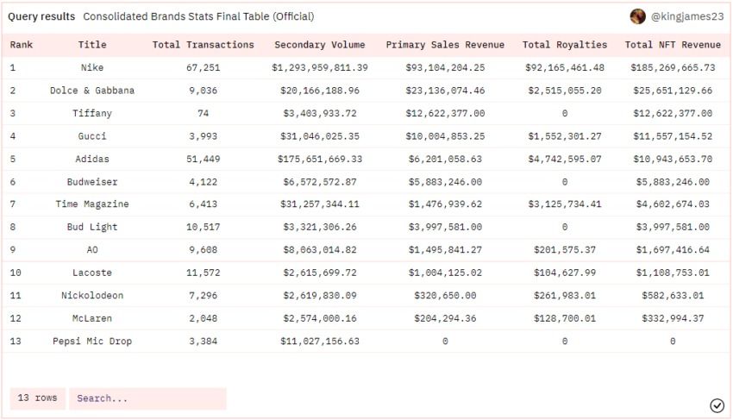The height and width of the screenshot is (420, 733).
Task: Click Adidas secondary volume value
Action: tap(319, 159)
